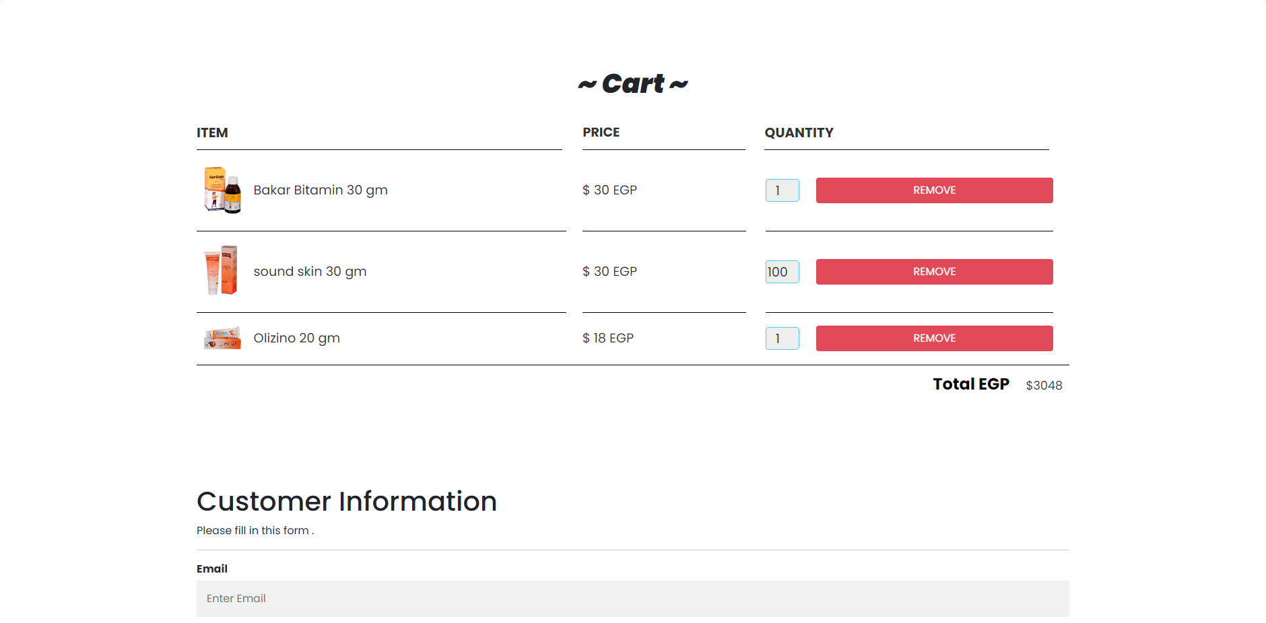The width and height of the screenshot is (1266, 623).
Task: Click the 'Customer Information' heading
Action: pos(347,502)
